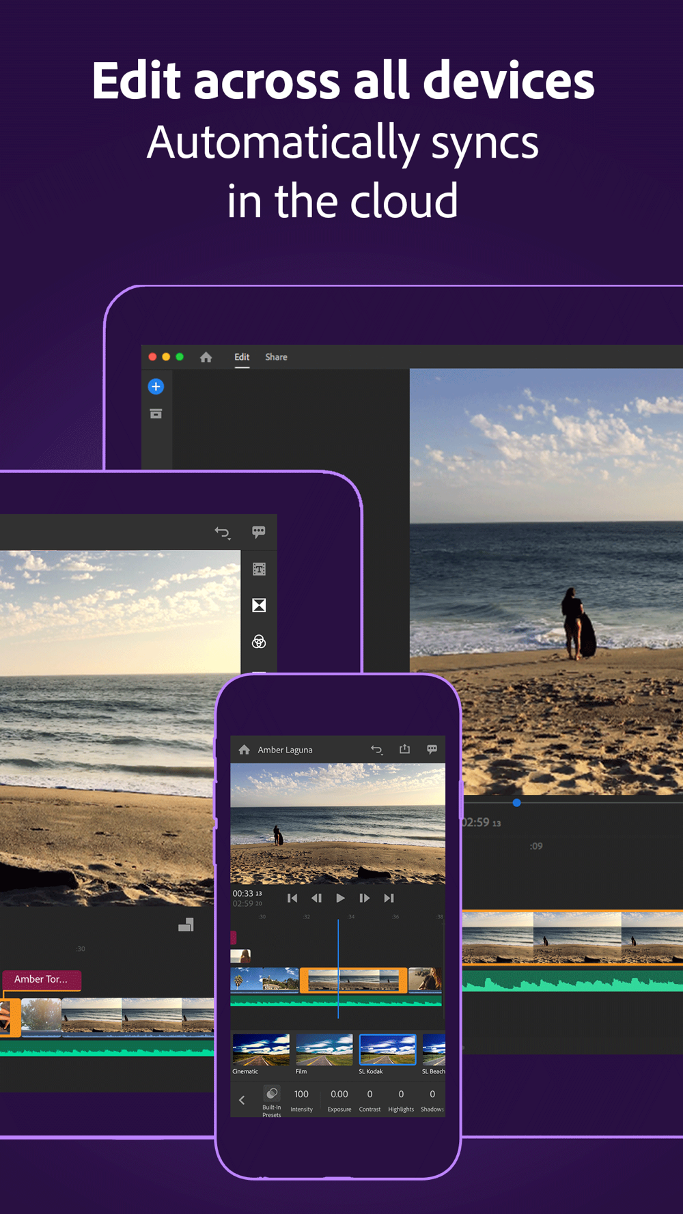
Task: Select the Amber Tor... title clip on the tablet
Action: pyautogui.click(x=42, y=979)
